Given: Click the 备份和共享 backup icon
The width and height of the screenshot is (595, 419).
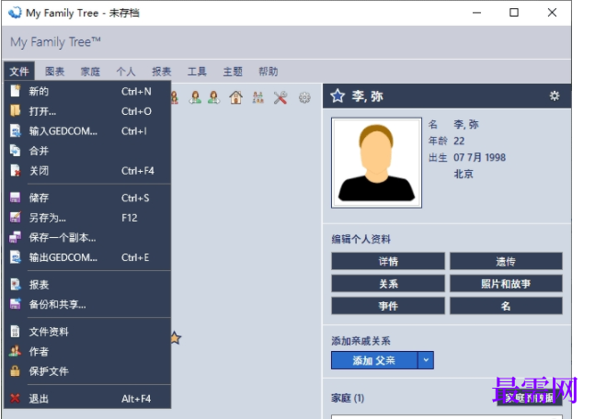Looking at the screenshot, I should point(16,304).
